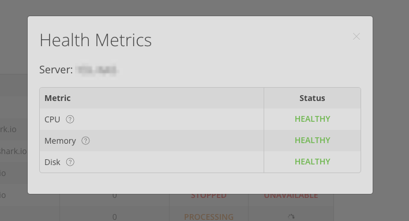Click the Server label text
The width and height of the screenshot is (409, 221).
56,70
